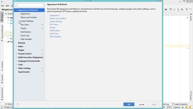
Task: Click the project-level icon beside Scopes
Action: tap(42, 28)
